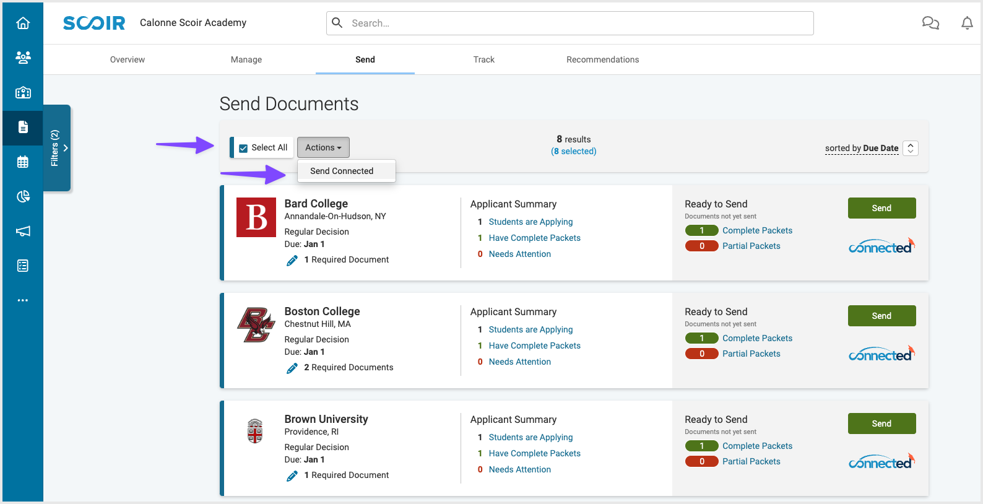
Task: Open Bard College Needs Attention link
Action: click(x=520, y=254)
